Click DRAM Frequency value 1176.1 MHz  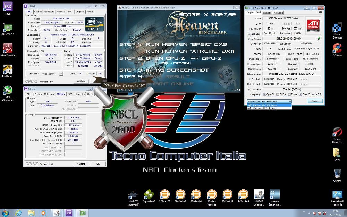click(x=73, y=118)
